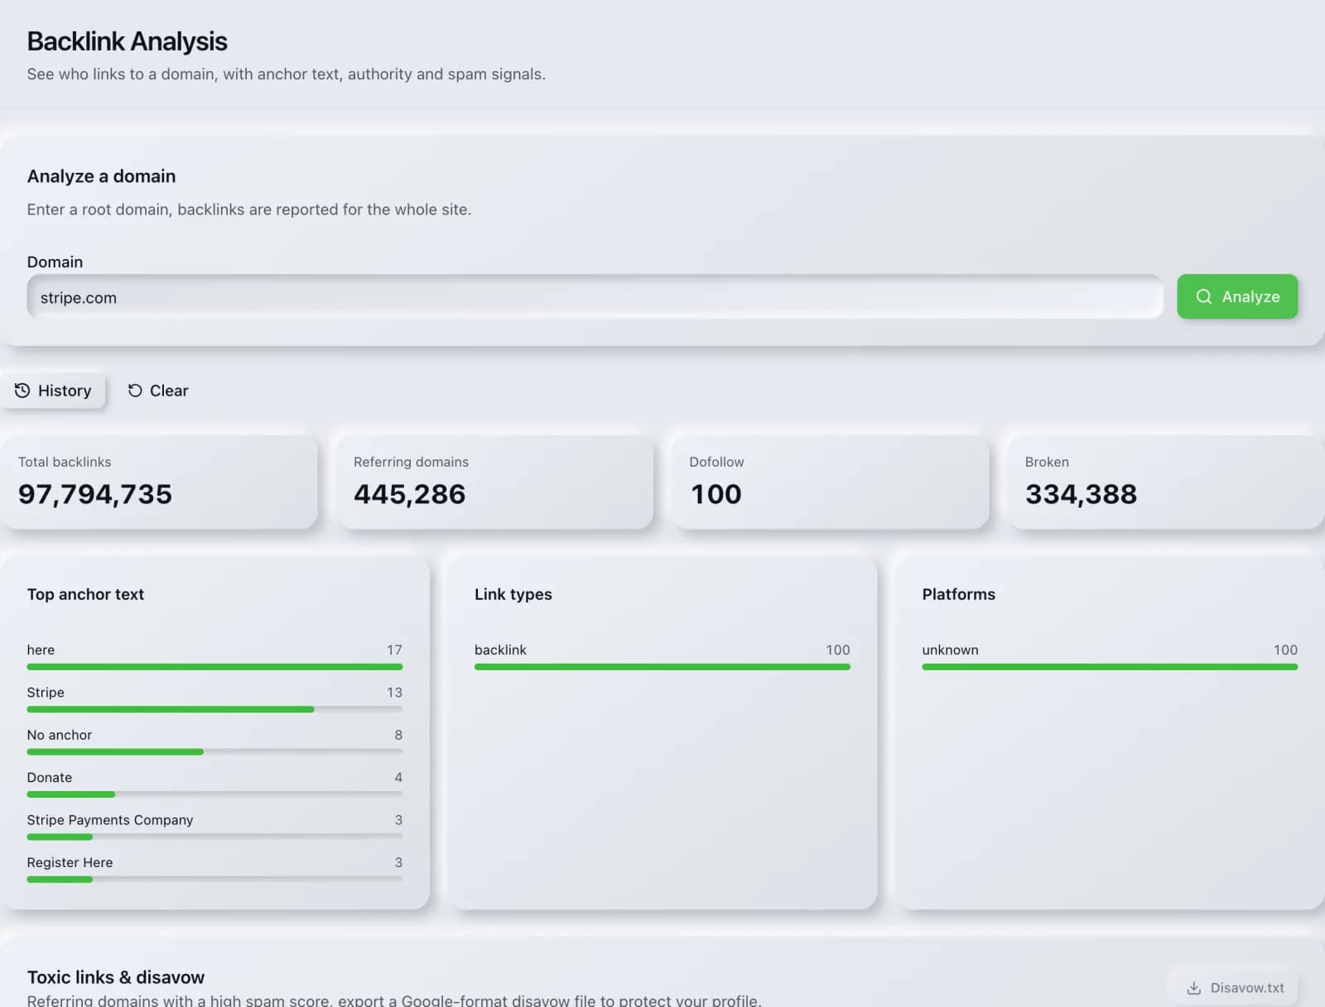Click the 'No anchor' label
Screen dimensions: 1325x1007
[60, 735]
